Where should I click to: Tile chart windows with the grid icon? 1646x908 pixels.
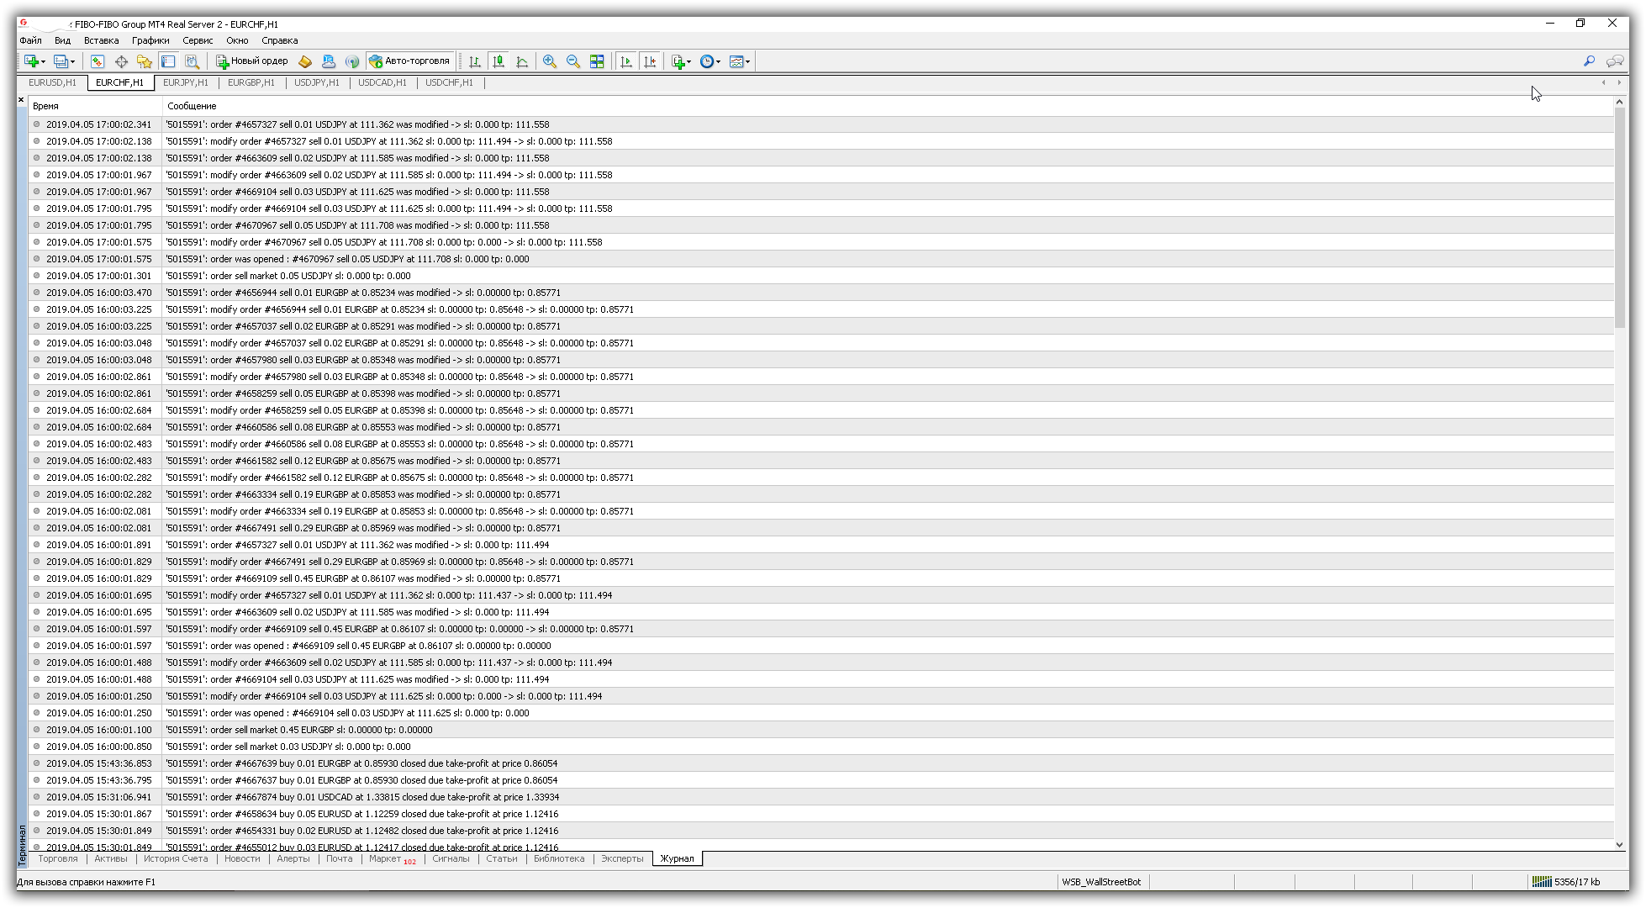597,61
